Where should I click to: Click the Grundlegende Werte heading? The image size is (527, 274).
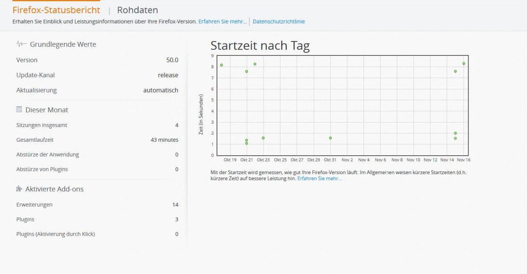pos(63,44)
